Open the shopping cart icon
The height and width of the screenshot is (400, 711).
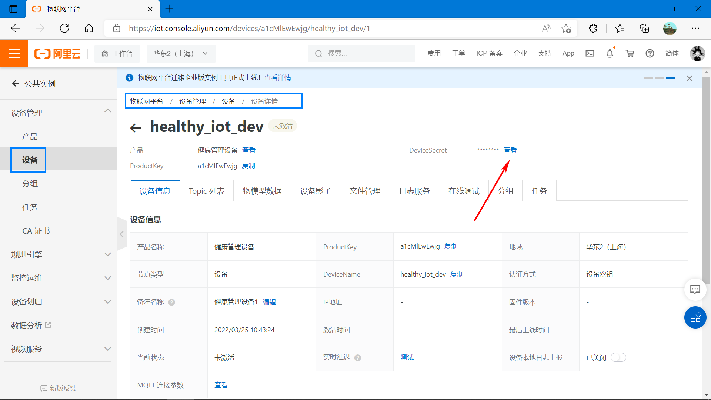point(630,54)
